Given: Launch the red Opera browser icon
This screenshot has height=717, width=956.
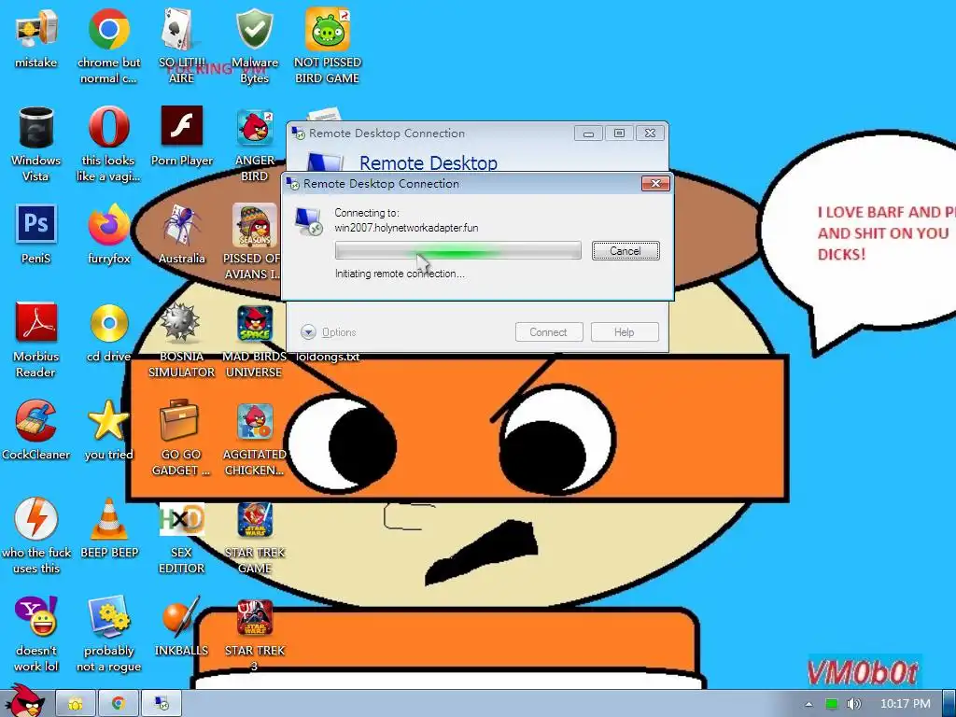Looking at the screenshot, I should coord(108,127).
